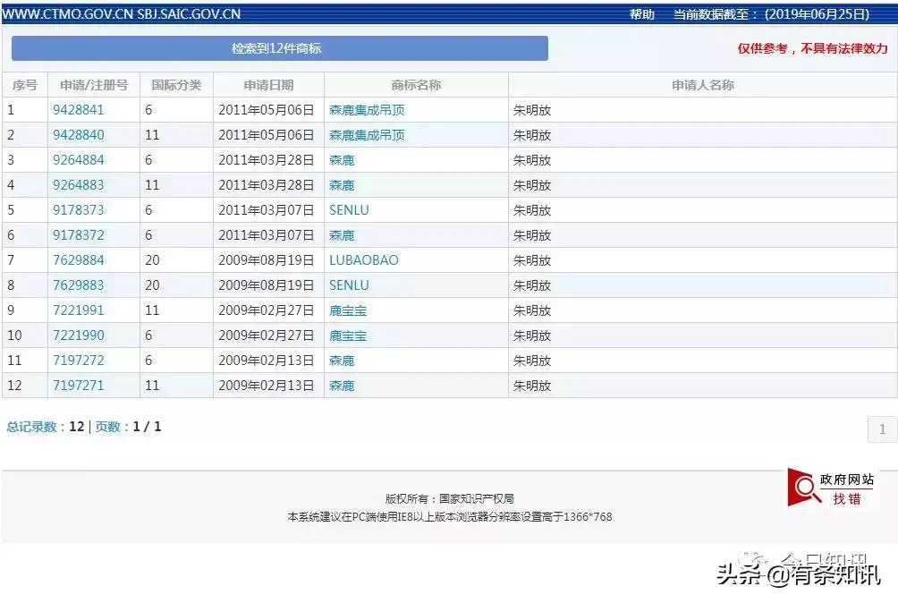Click the 国际分类 column header

pos(176,84)
